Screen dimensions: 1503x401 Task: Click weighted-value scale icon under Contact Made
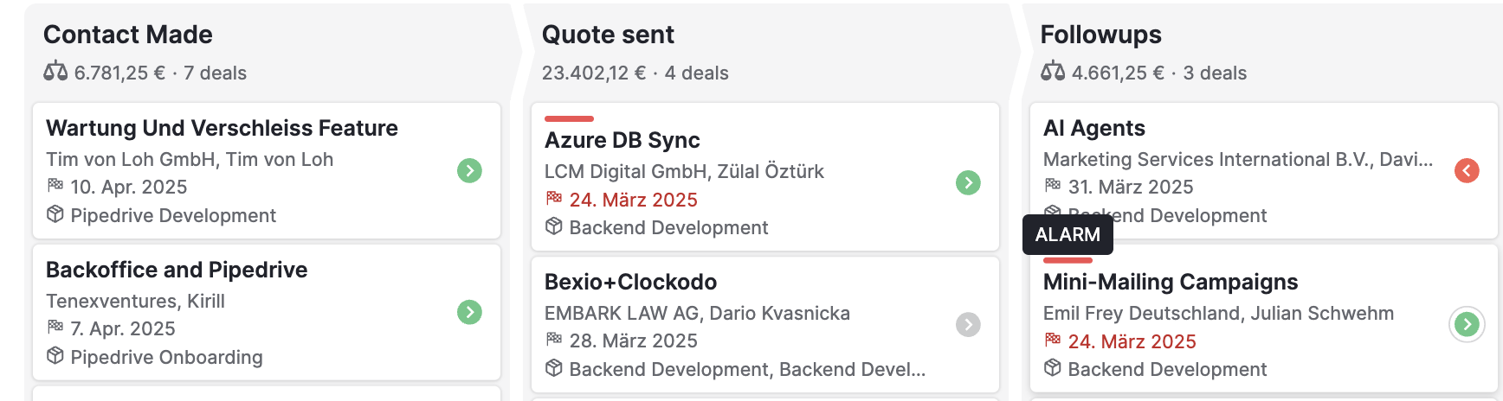pyautogui.click(x=55, y=72)
